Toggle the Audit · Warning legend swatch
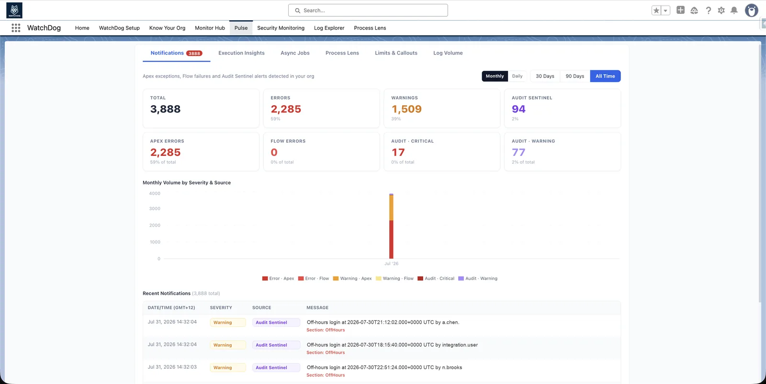This screenshot has width=766, height=384. (461, 278)
